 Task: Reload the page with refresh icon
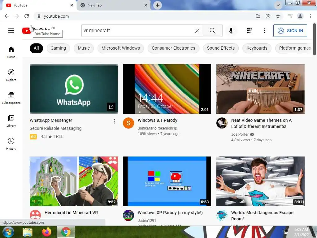click(27, 16)
